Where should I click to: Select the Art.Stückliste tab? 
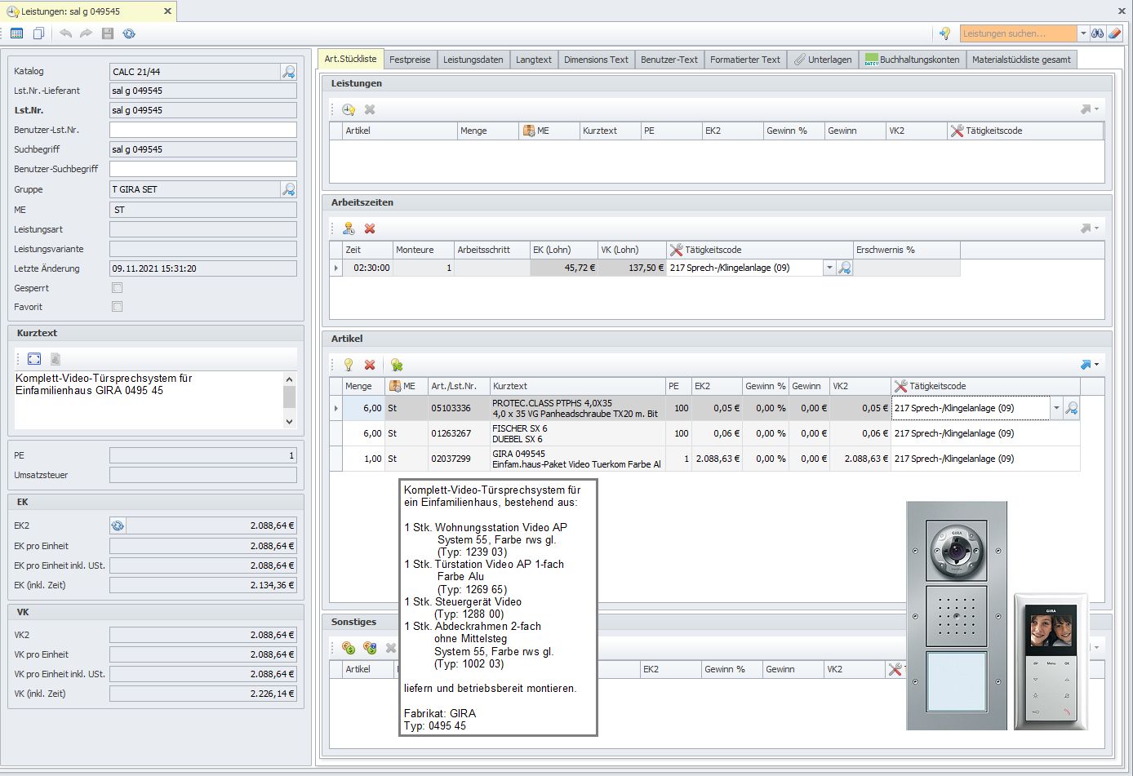coord(350,59)
